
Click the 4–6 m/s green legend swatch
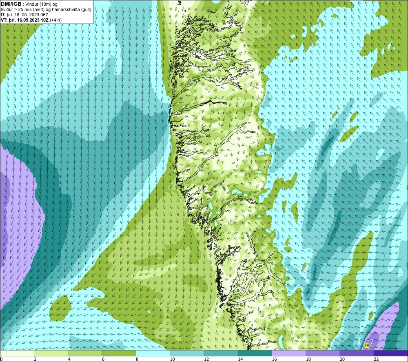coord(85,353)
